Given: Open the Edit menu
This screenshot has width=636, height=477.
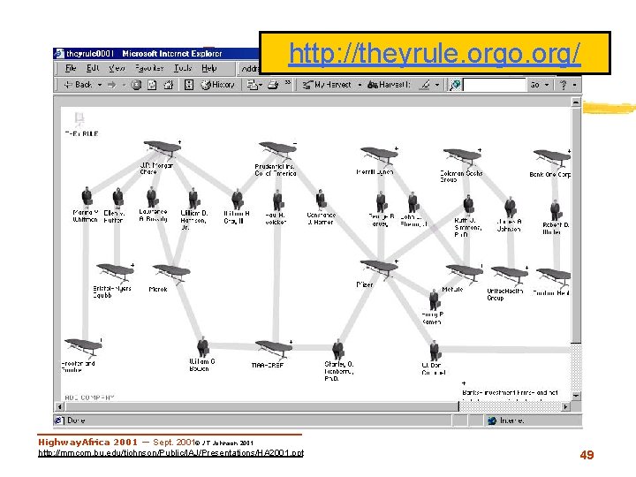Looking at the screenshot, I should coord(93,68).
